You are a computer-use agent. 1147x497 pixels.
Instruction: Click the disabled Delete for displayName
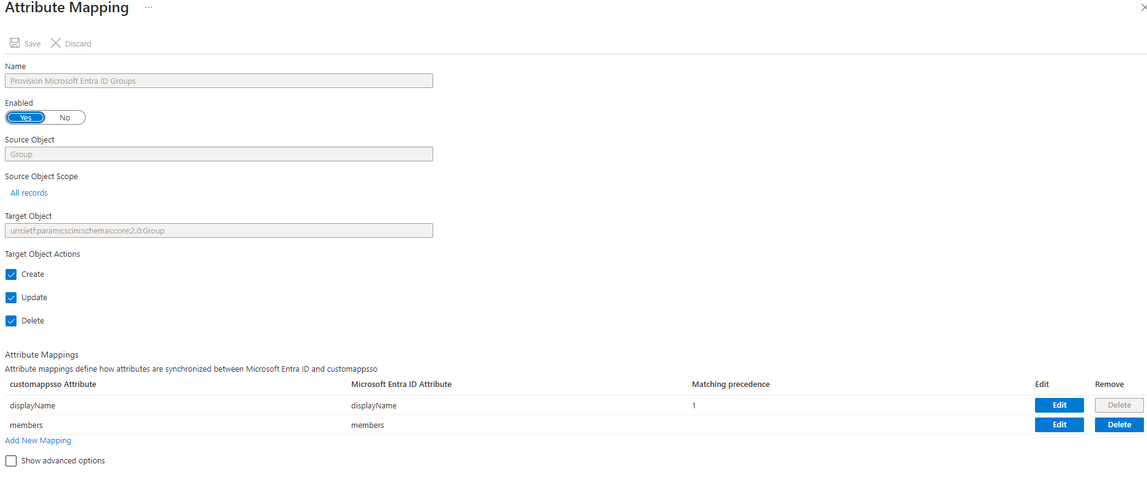point(1119,405)
